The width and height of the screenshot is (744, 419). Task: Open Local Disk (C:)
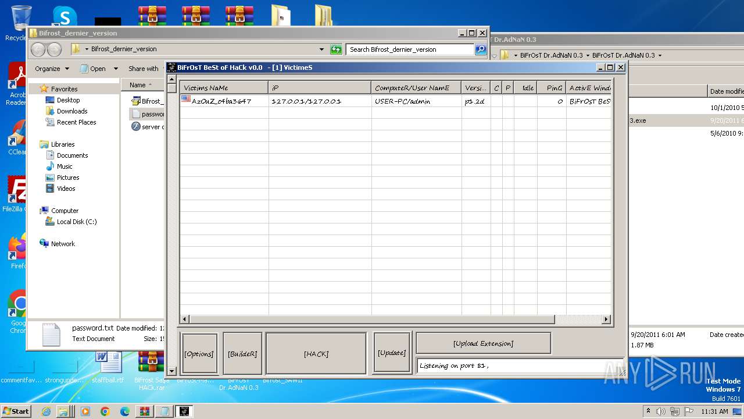pos(77,222)
